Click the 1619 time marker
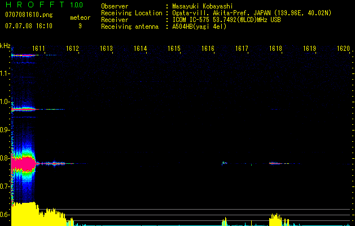 click(x=309, y=48)
